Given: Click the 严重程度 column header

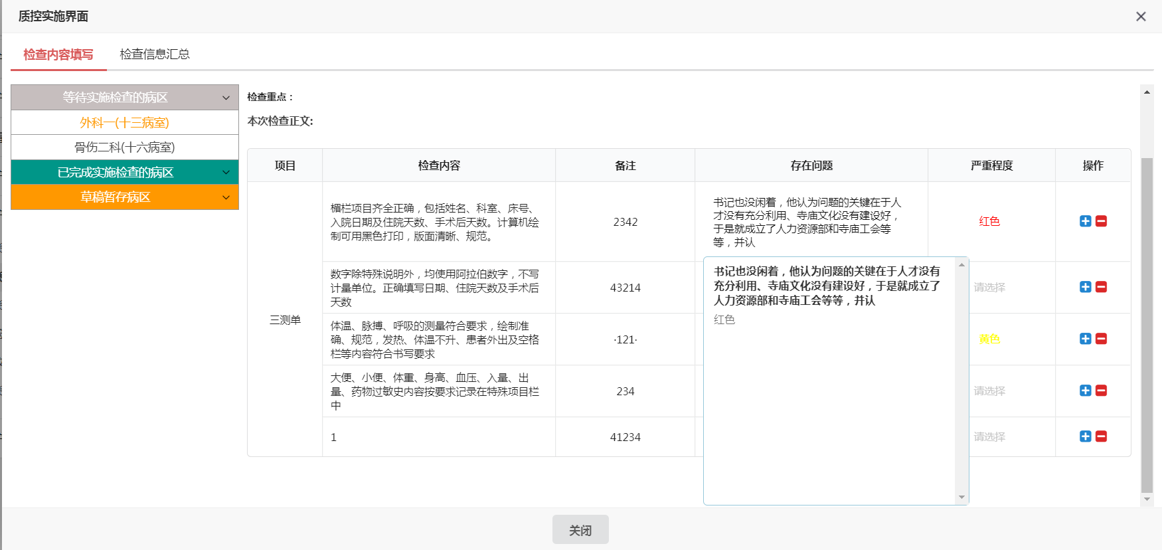Looking at the screenshot, I should [x=991, y=165].
